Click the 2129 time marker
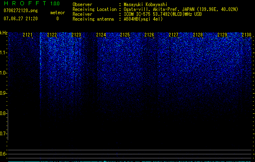 pos(222,35)
